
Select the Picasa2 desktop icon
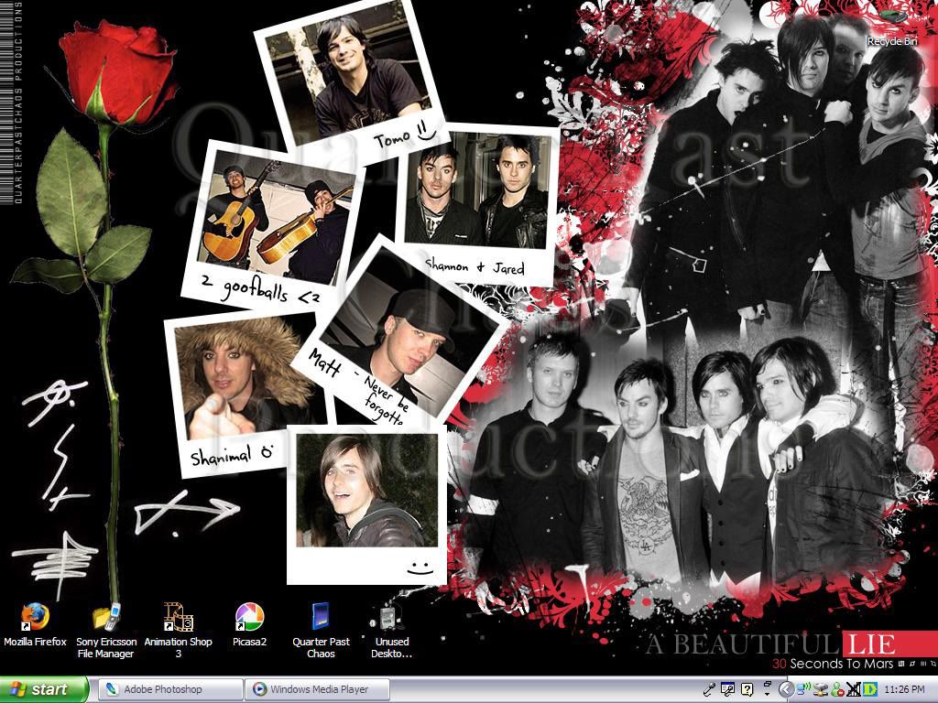[249, 626]
